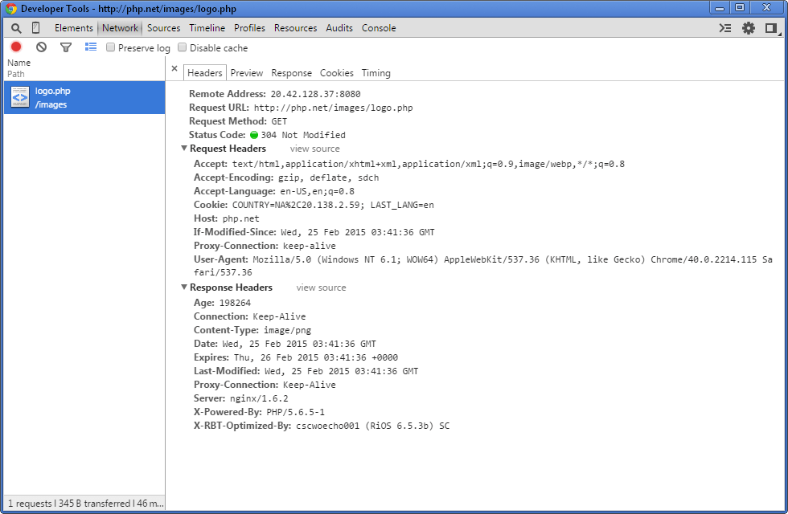Select the logo.php request row
The width and height of the screenshot is (788, 514).
[84, 98]
